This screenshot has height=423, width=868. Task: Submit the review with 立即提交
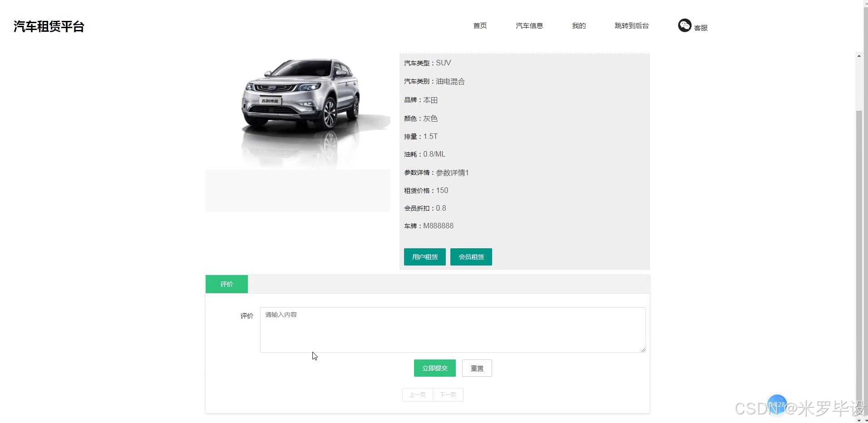point(435,368)
